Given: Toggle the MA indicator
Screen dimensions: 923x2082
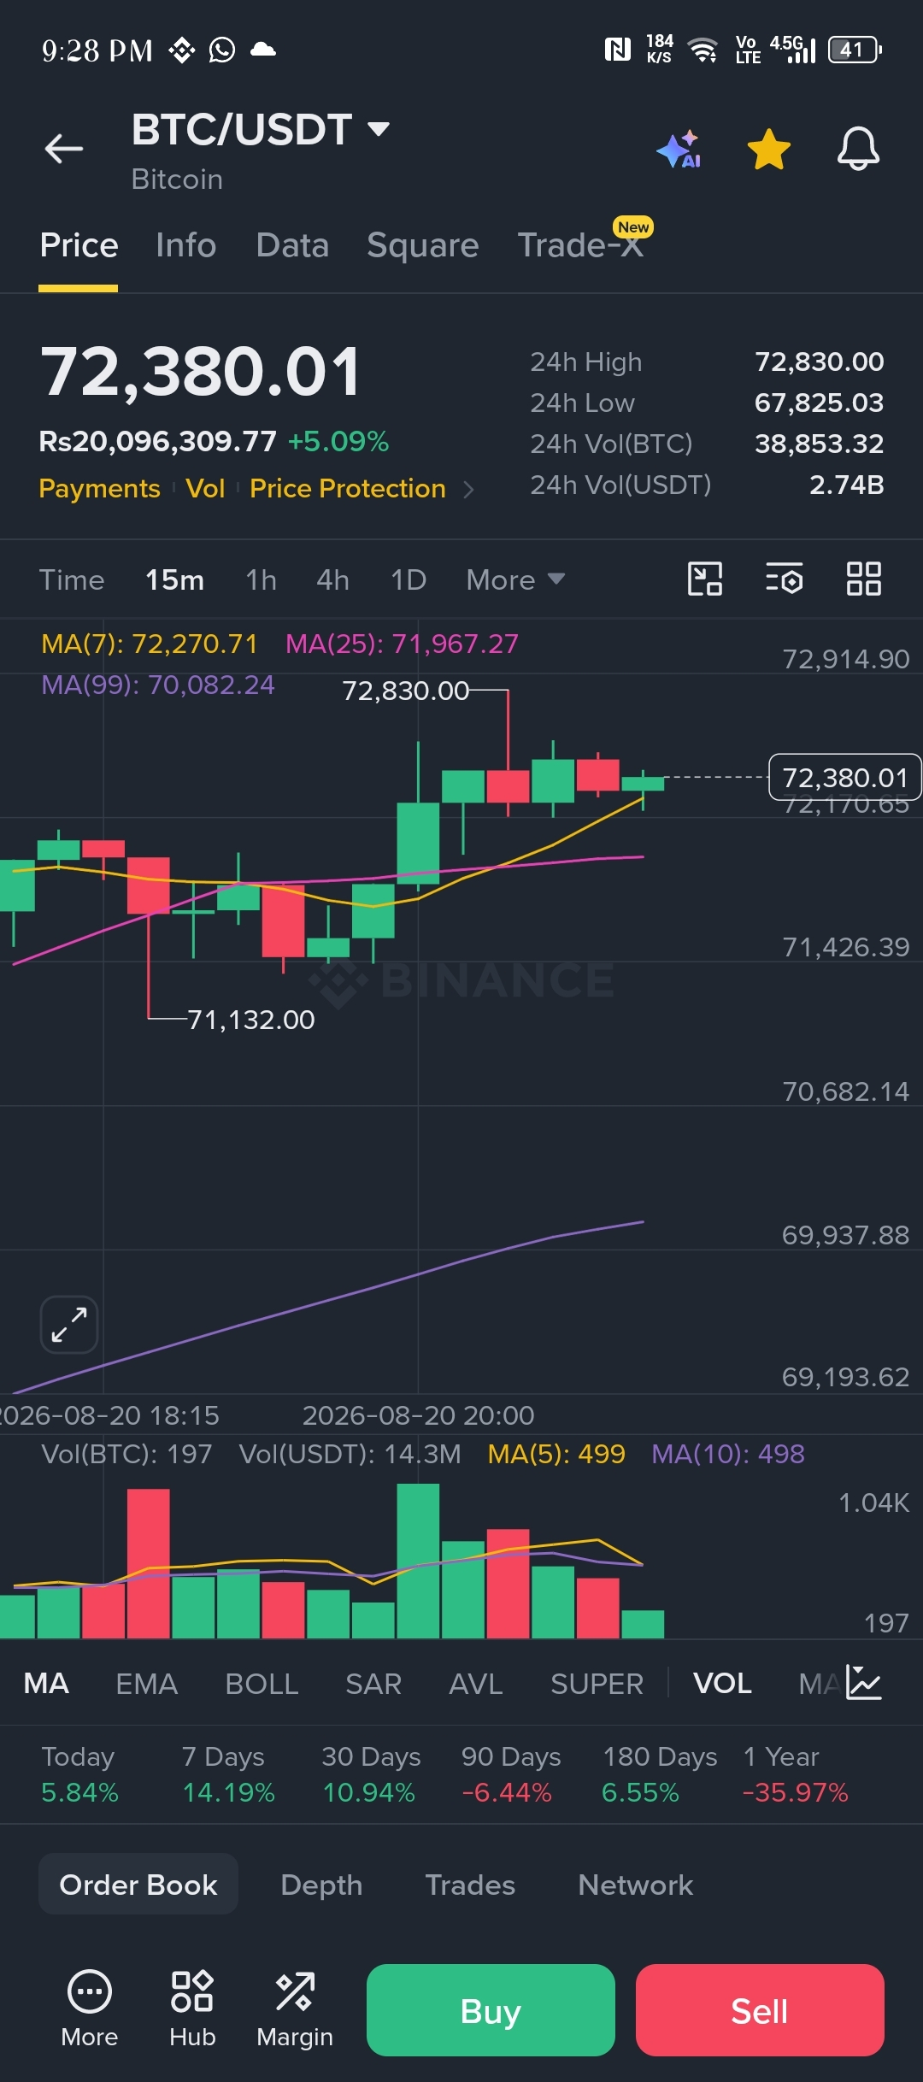Looking at the screenshot, I should (x=46, y=1683).
